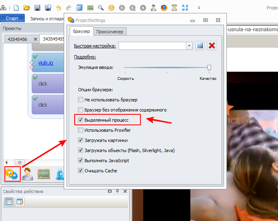278x221 pixels.
Task: Open the Быстрая настройка dropdown arrow
Action: 189,46
